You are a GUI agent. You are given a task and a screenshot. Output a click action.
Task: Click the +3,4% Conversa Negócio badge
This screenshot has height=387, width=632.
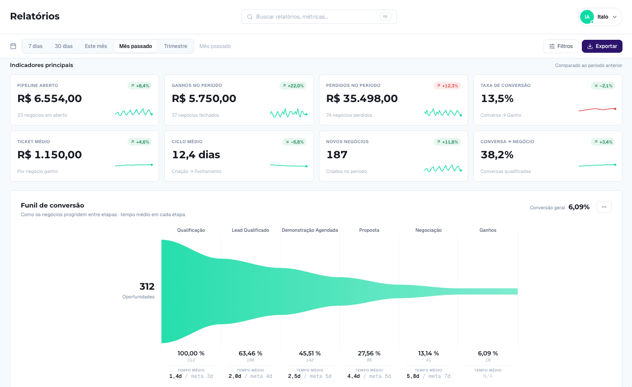click(x=603, y=142)
